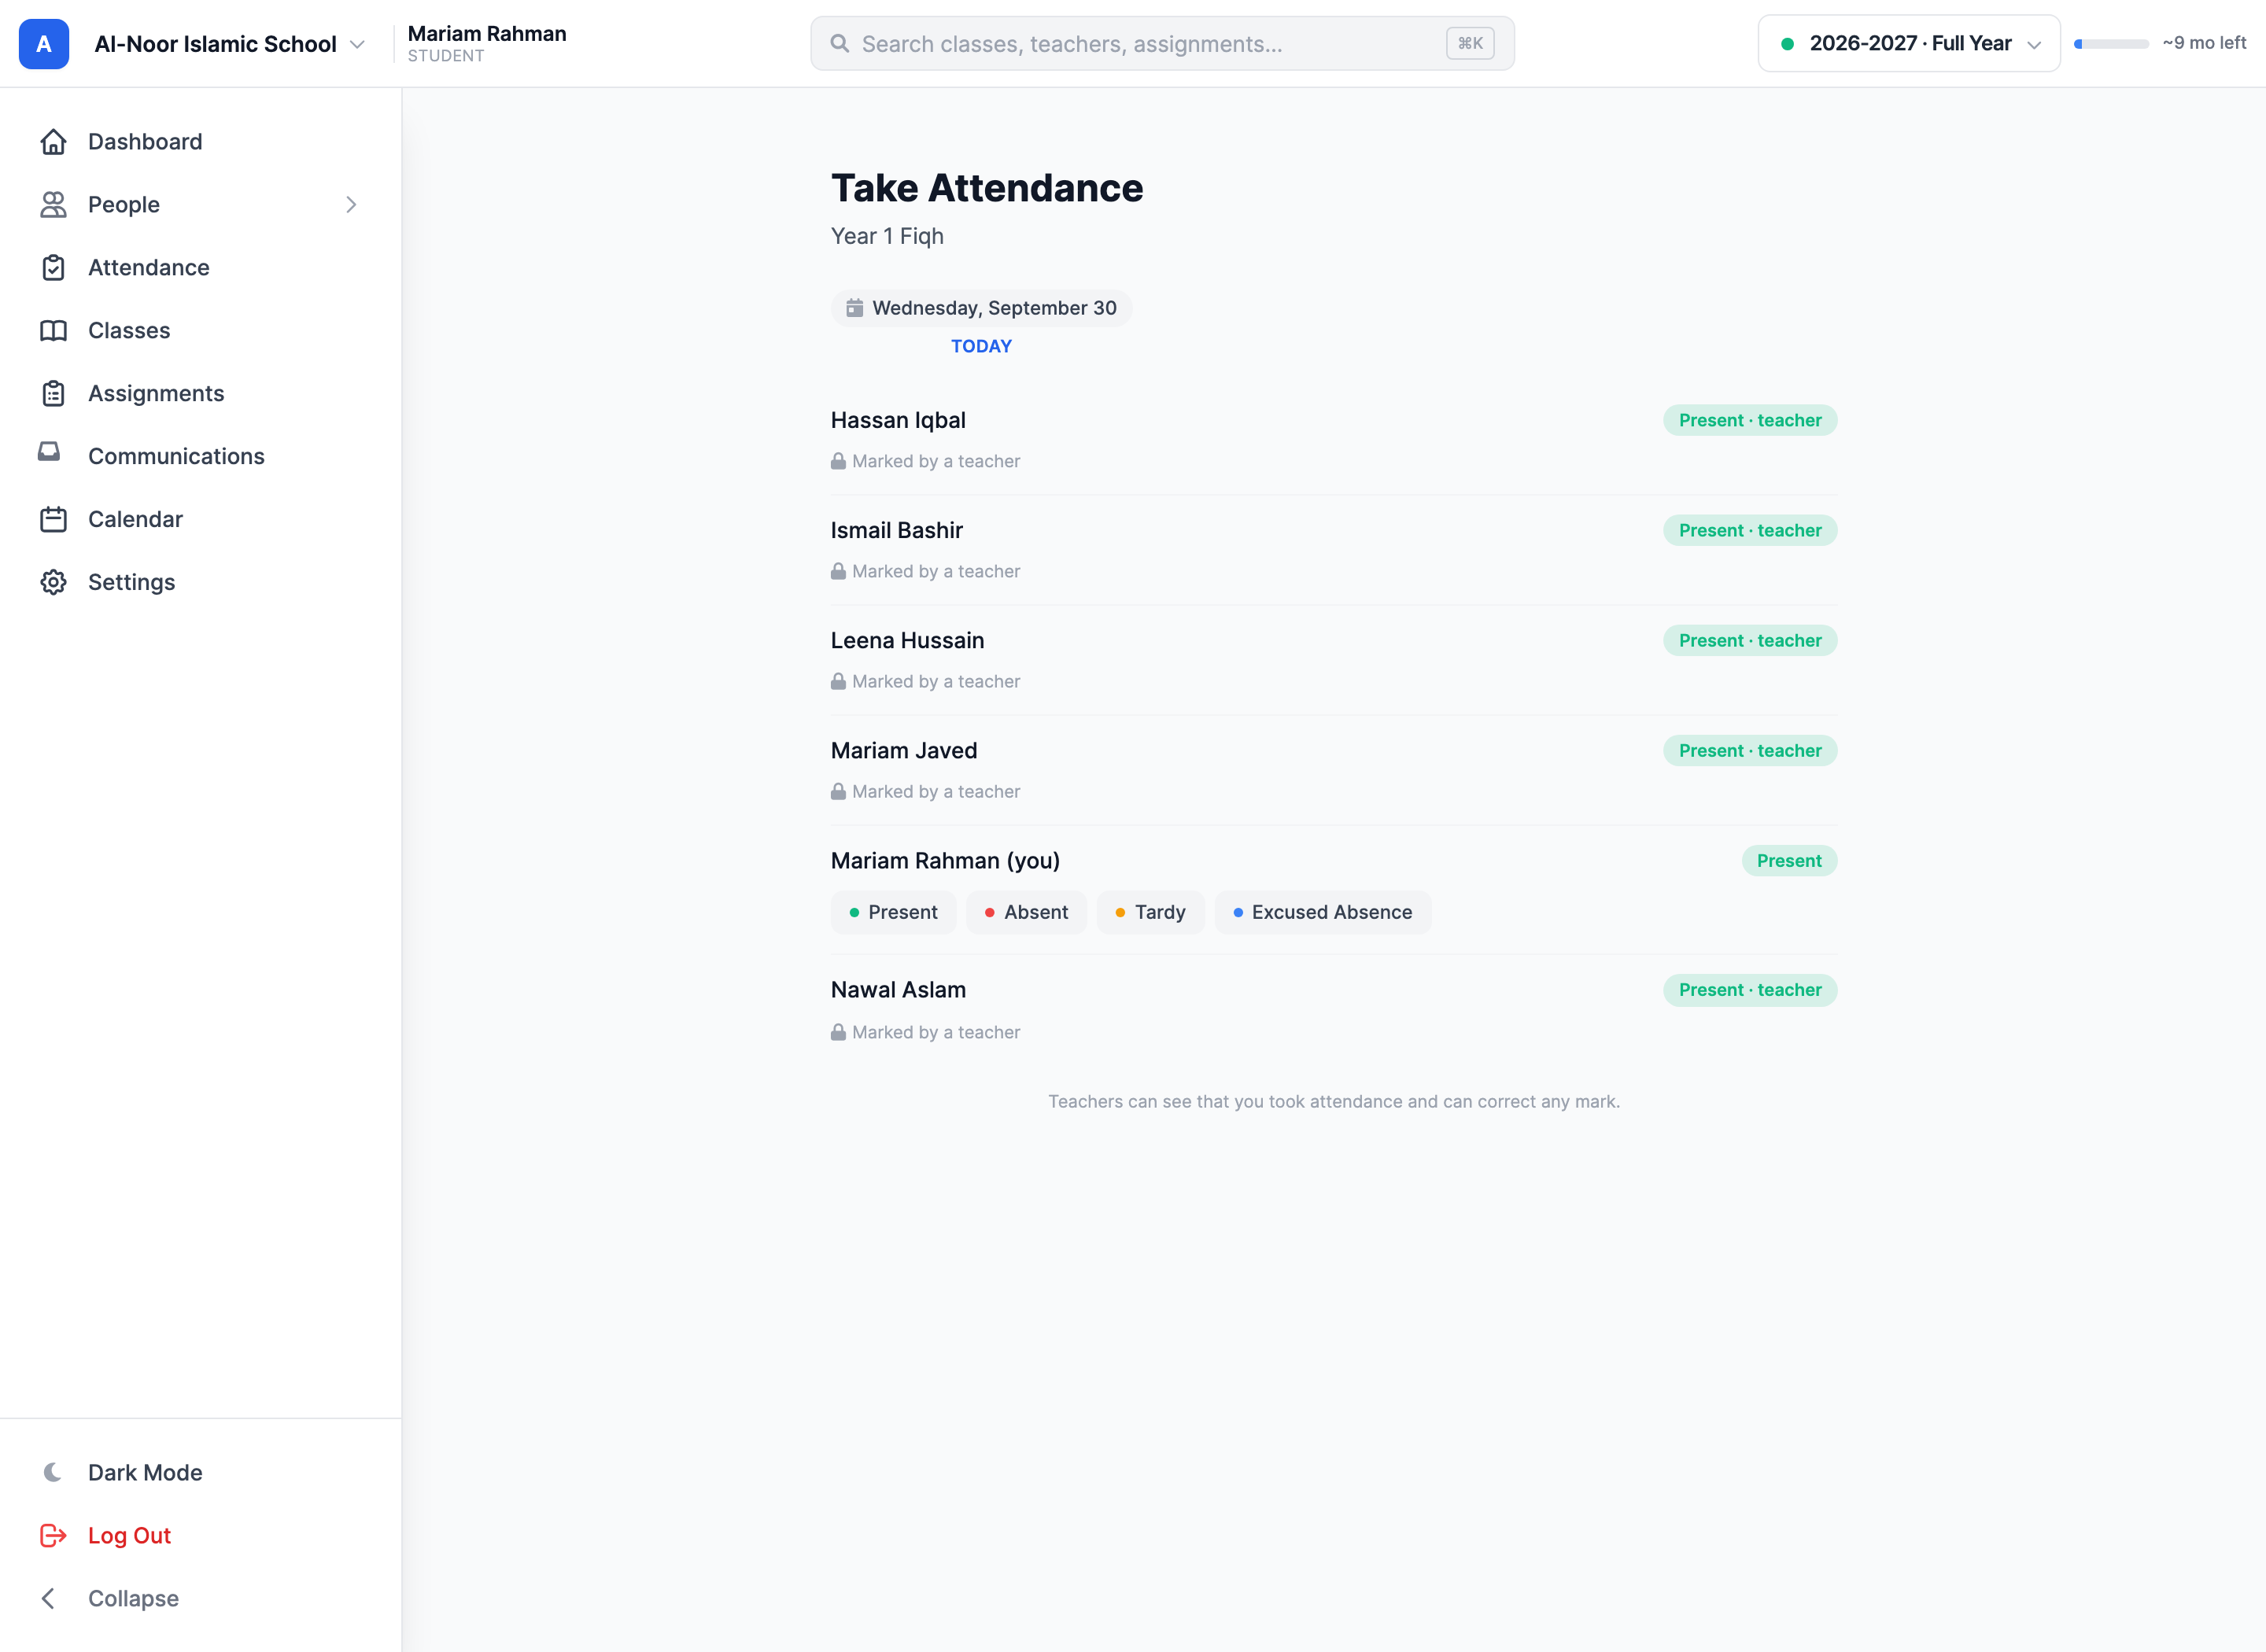Click the lock icon under Hassan Iqbal
Viewport: 2266px width, 1652px height.
tap(838, 461)
